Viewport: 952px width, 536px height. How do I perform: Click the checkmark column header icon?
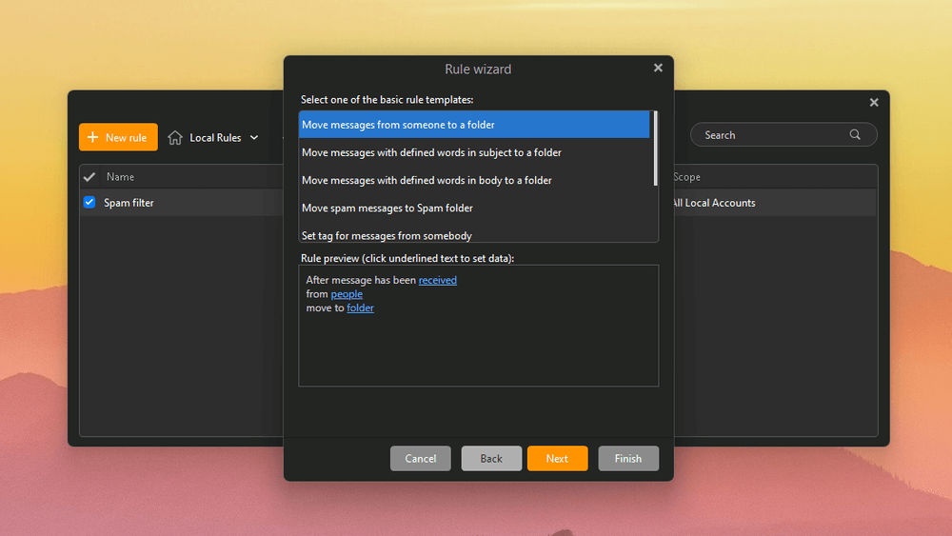pos(89,177)
